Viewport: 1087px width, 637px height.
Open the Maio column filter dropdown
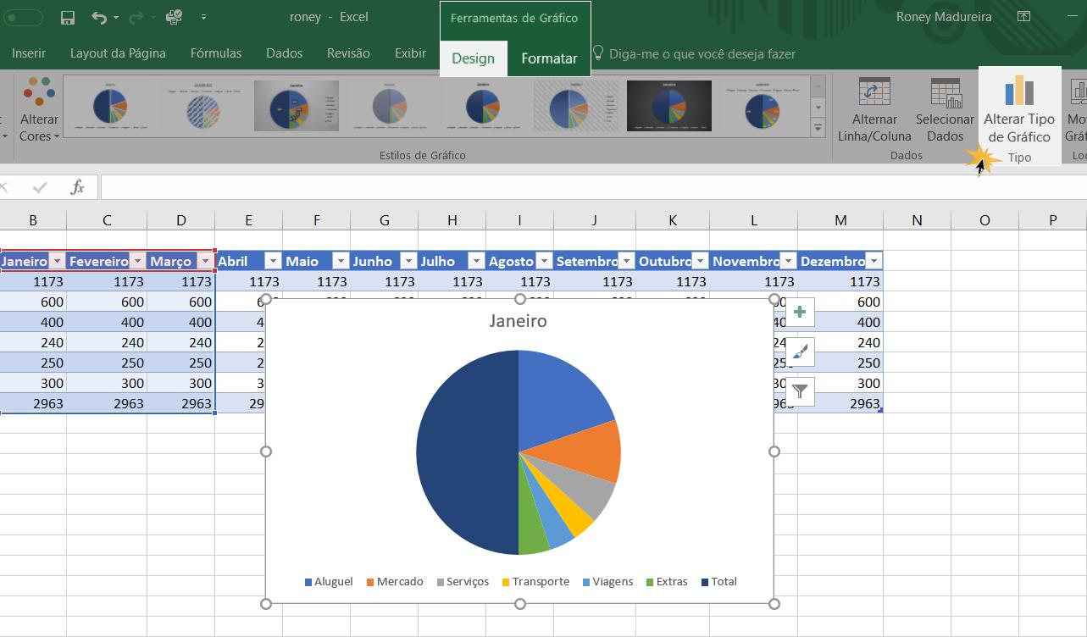(340, 261)
